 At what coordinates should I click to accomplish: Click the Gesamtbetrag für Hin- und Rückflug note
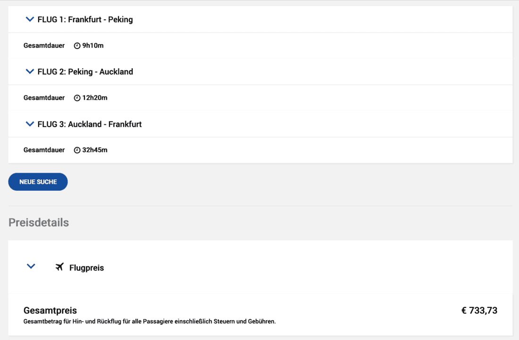pyautogui.click(x=149, y=322)
